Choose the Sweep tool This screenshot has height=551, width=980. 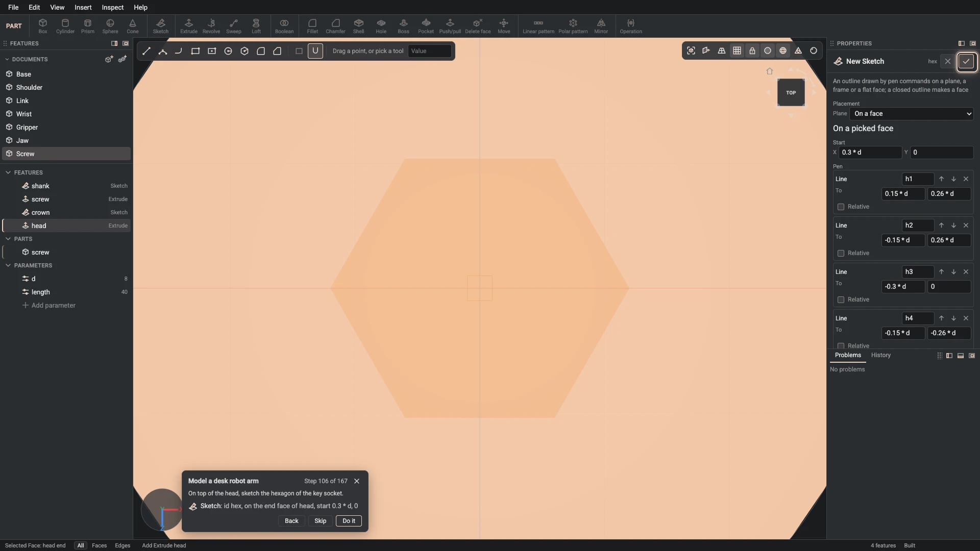(234, 26)
